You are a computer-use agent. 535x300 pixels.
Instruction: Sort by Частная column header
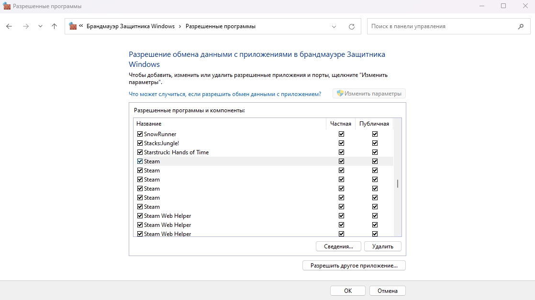coord(341,124)
